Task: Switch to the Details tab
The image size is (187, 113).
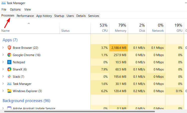Action: pyautogui.click(x=81, y=16)
